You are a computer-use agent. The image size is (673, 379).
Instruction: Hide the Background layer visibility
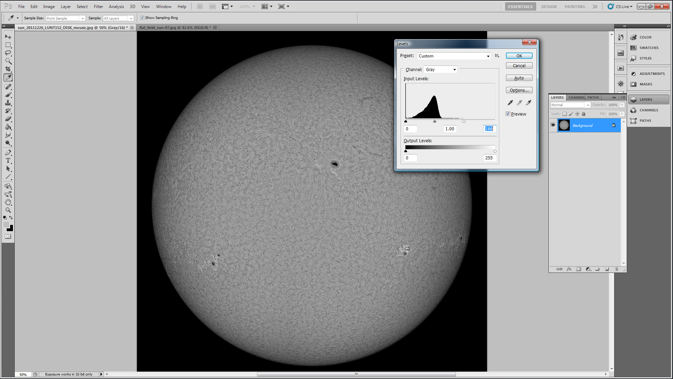(553, 125)
